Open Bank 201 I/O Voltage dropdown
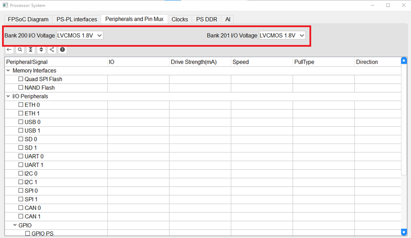Viewport: 411px width, 238px height. (x=282, y=35)
